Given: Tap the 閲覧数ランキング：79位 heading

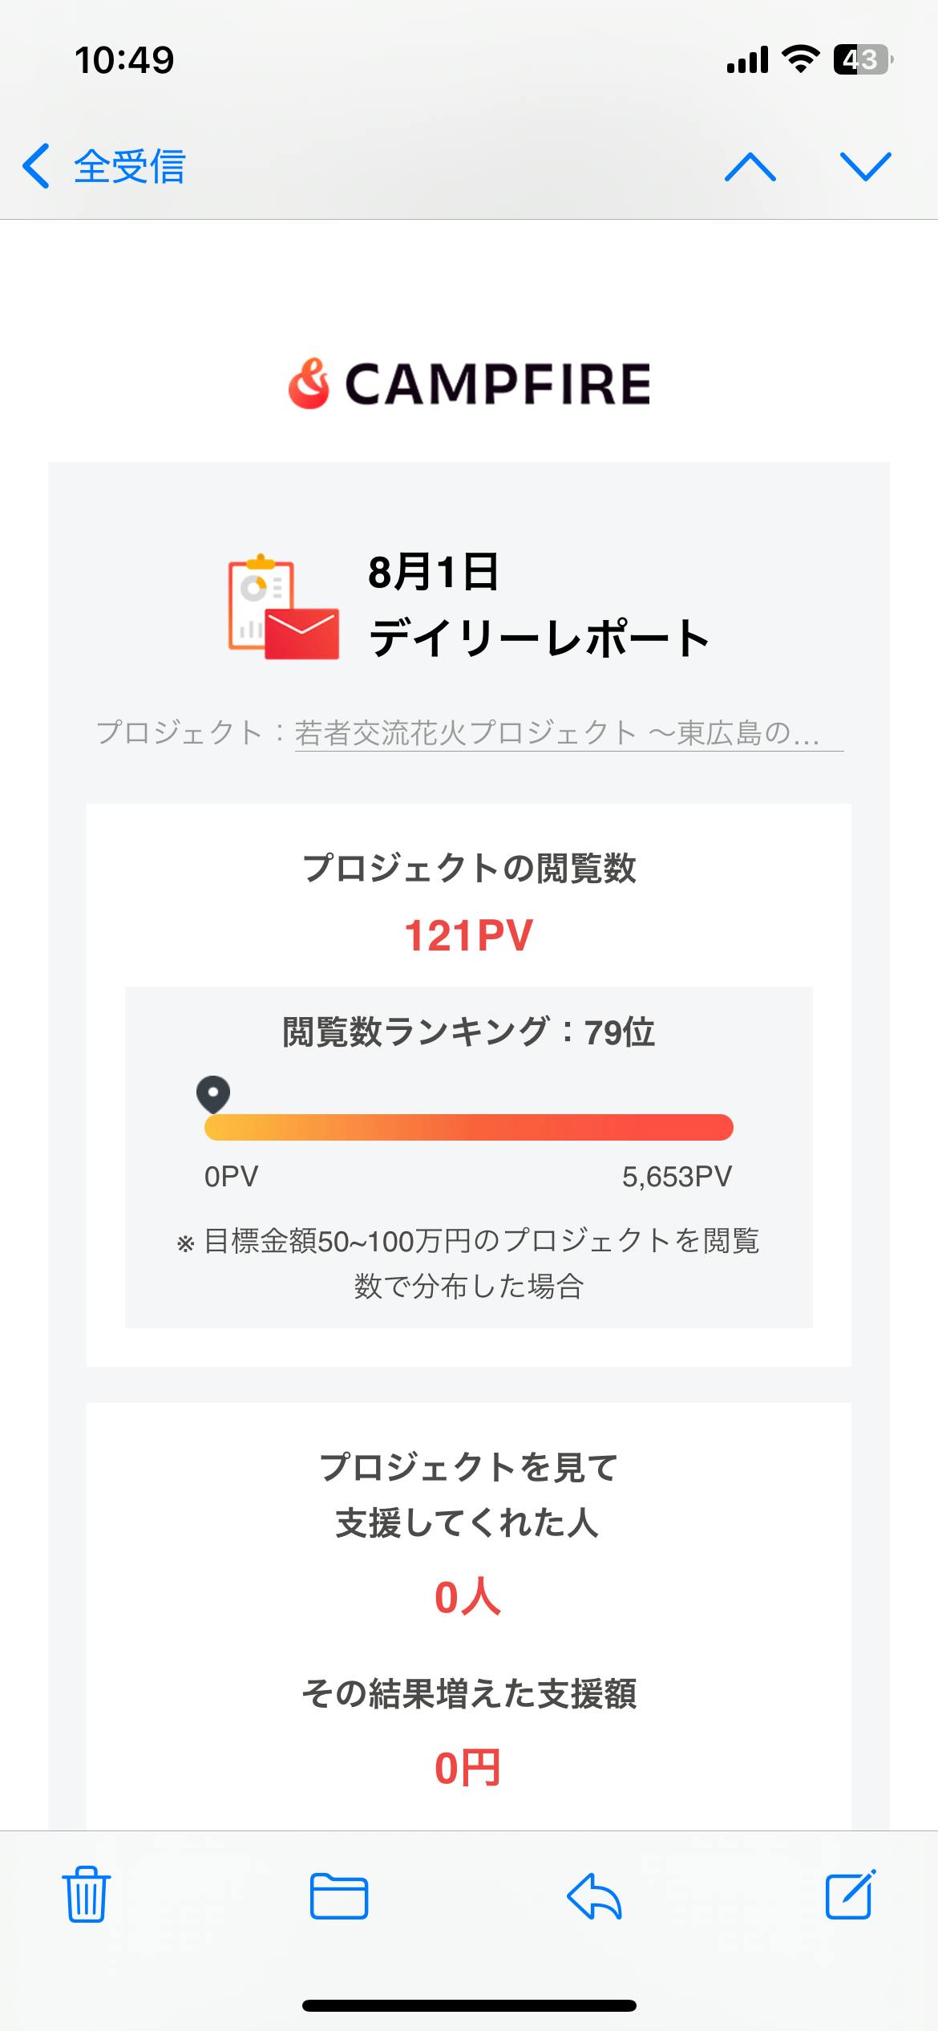Looking at the screenshot, I should [469, 1032].
